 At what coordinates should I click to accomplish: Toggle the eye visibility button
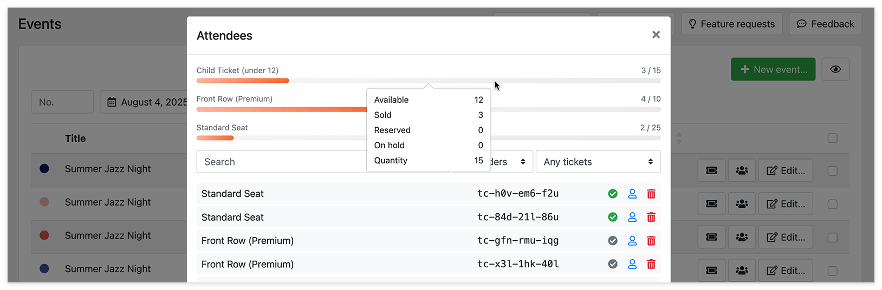[835, 69]
